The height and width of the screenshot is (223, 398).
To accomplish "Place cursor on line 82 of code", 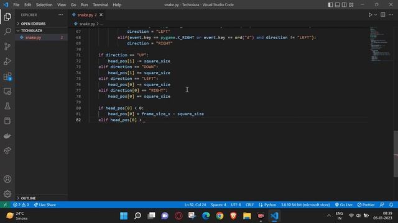I will coord(228,120).
